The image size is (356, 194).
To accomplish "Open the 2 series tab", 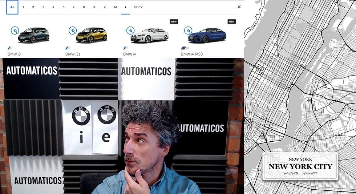I will coord(33,7).
